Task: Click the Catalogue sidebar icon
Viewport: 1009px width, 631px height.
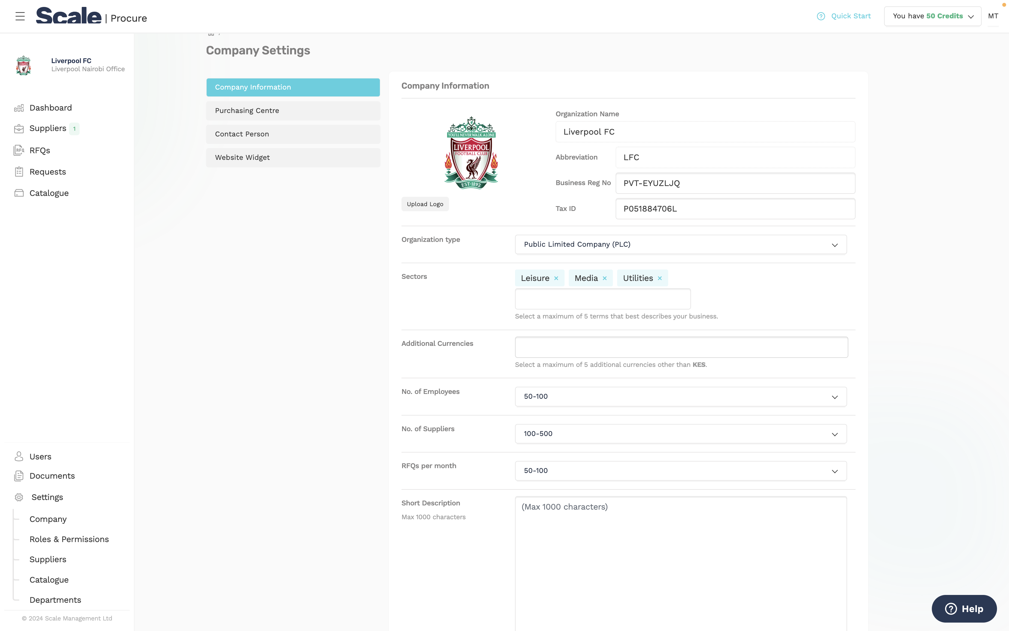Action: 19,193
